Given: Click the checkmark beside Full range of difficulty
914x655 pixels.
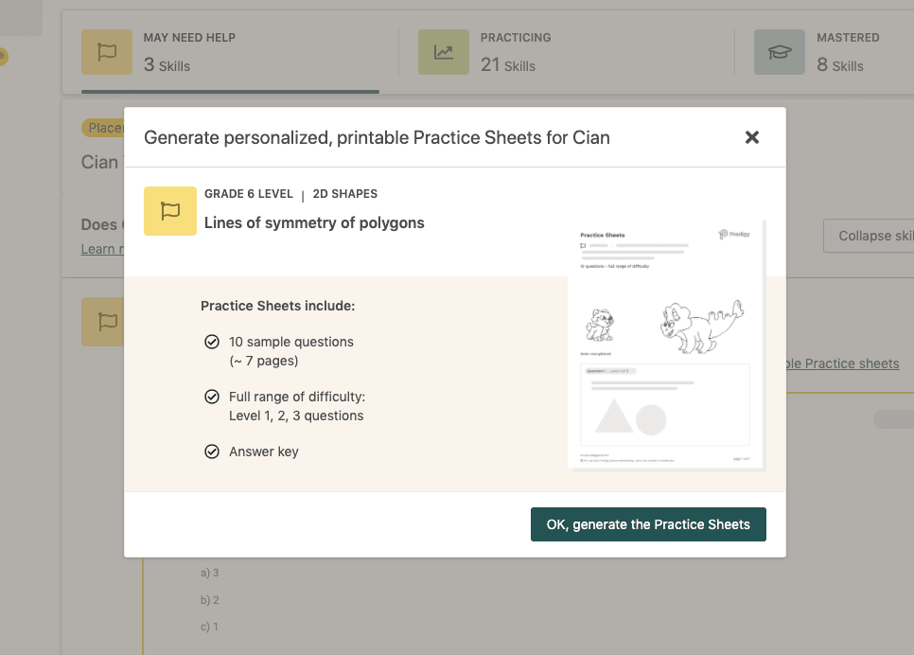Looking at the screenshot, I should [x=212, y=397].
